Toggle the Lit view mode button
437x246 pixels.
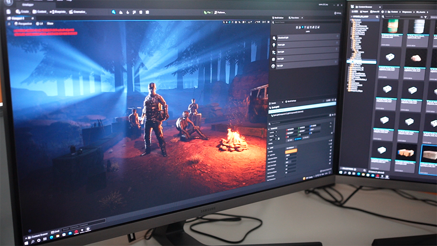(40, 23)
